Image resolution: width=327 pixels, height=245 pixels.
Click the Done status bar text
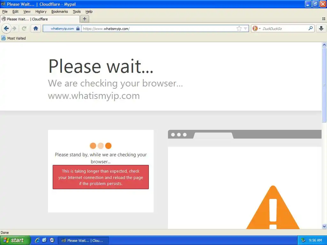pos(5,233)
